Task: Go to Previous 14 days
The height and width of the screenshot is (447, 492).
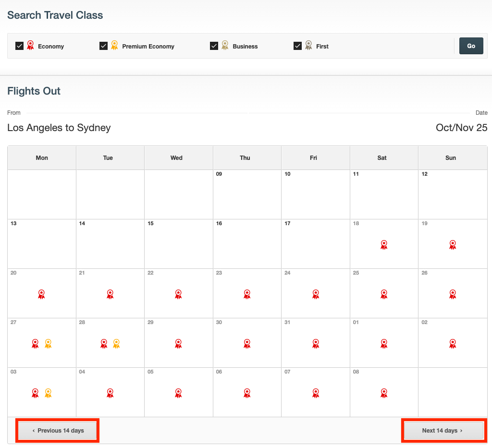Action: click(58, 430)
